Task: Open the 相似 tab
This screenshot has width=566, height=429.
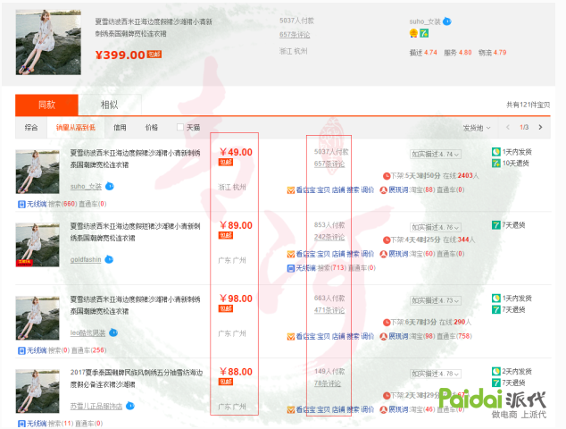Action: click(x=110, y=105)
